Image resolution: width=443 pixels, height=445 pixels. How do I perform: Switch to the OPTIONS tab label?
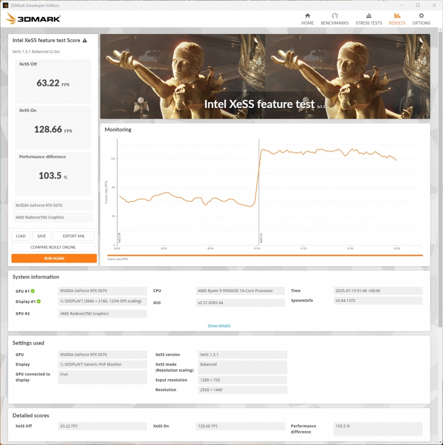421,23
